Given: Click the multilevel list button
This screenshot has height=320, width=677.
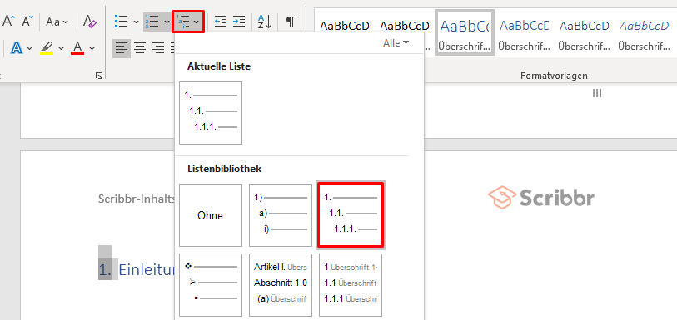Looking at the screenshot, I should click(188, 22).
